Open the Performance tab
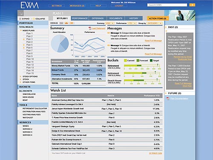This screenshot has width=213, height=160. 80,18
